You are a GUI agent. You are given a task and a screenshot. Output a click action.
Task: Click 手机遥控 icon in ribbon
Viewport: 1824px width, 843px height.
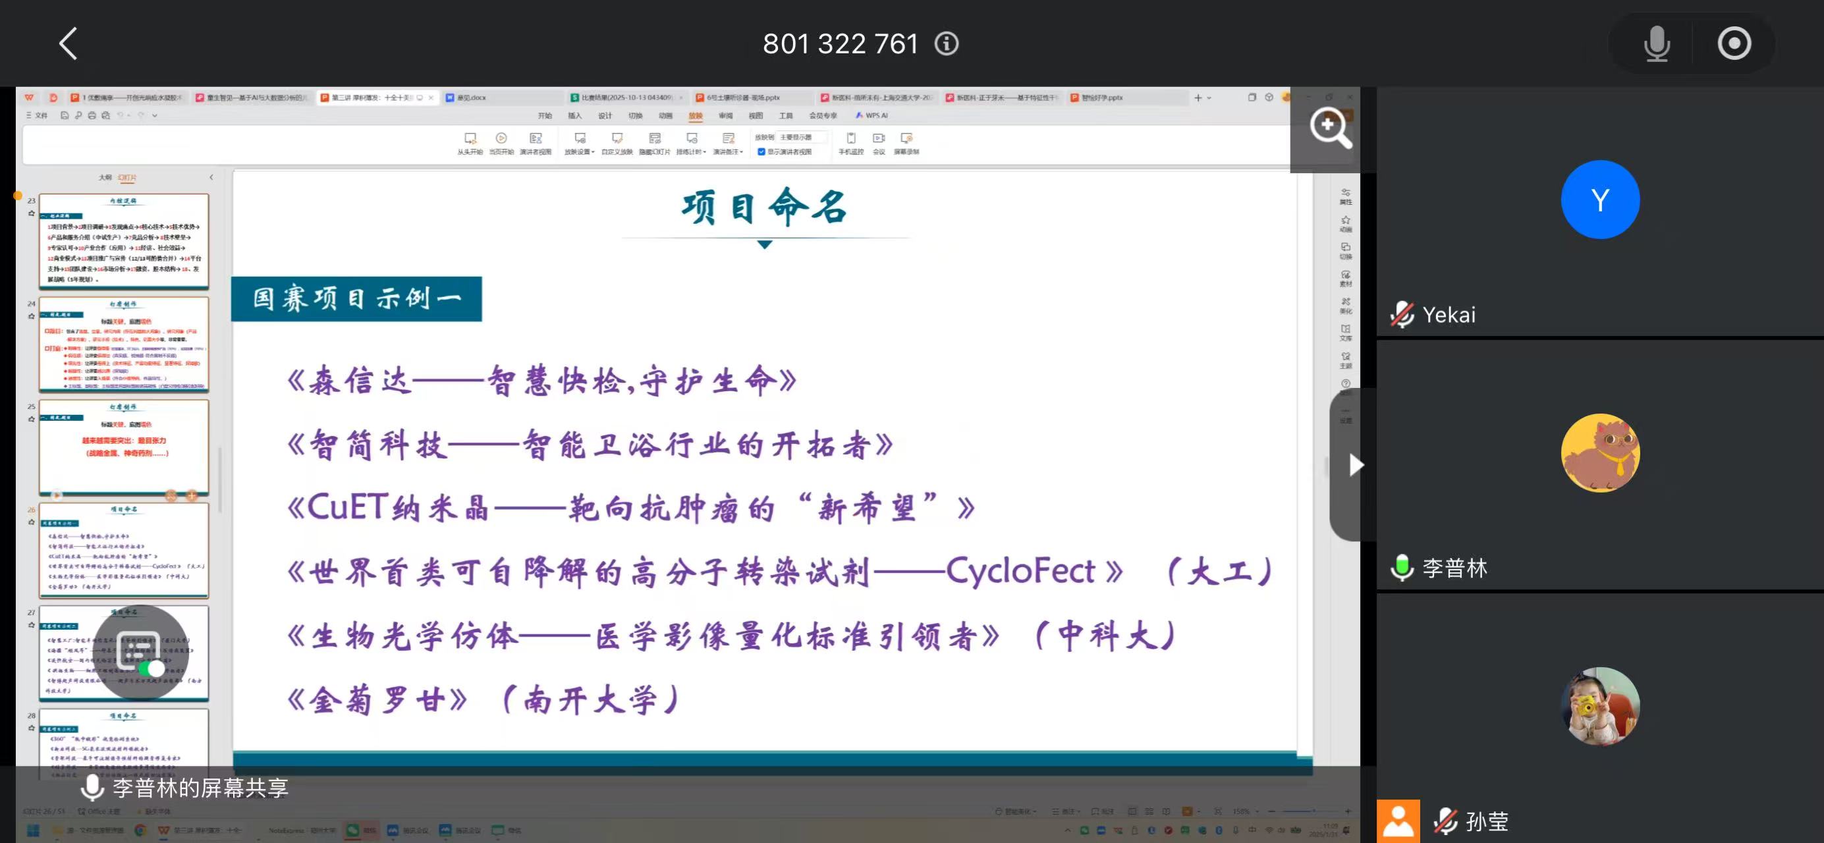(850, 140)
